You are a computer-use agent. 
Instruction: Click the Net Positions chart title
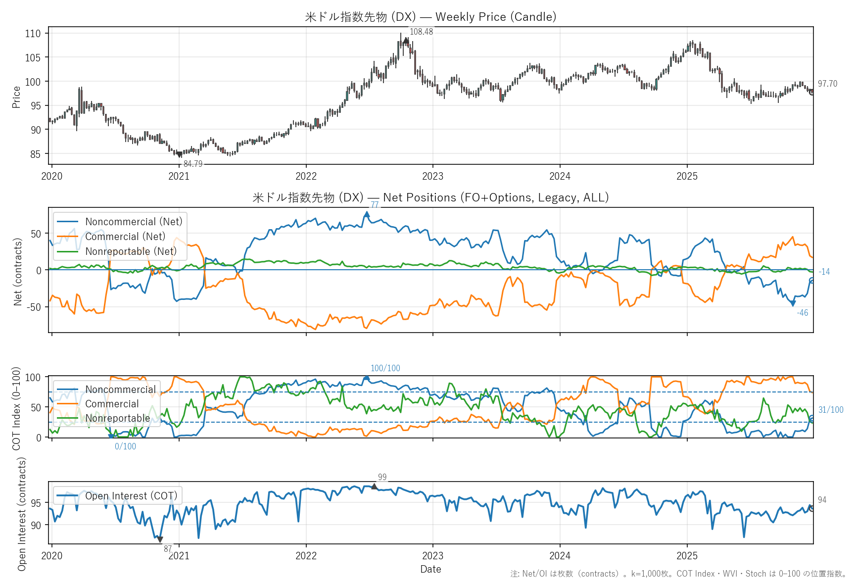click(x=430, y=197)
